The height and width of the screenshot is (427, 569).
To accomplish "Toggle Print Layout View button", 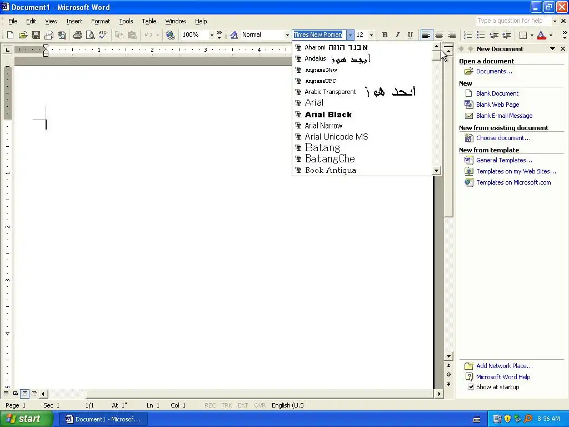I will (25, 393).
